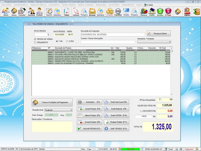201x151 pixels.
Task: Click the SALVAR PEDIDO (F7) button
Action: (x=90, y=129)
